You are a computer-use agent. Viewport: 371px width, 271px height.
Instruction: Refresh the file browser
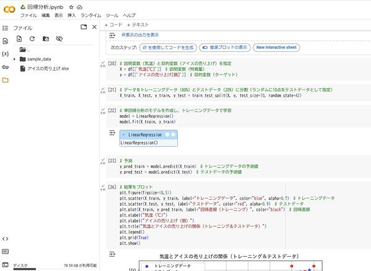[32, 38]
